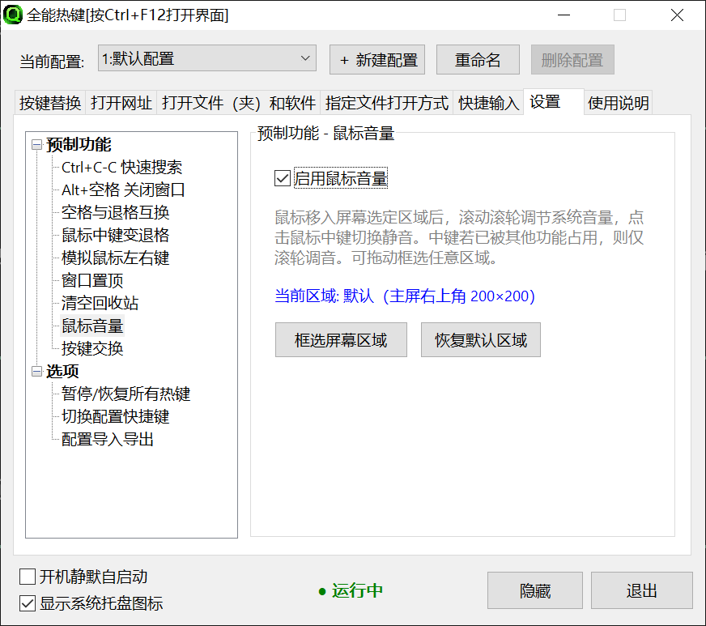Click the 退出 button

(641, 590)
